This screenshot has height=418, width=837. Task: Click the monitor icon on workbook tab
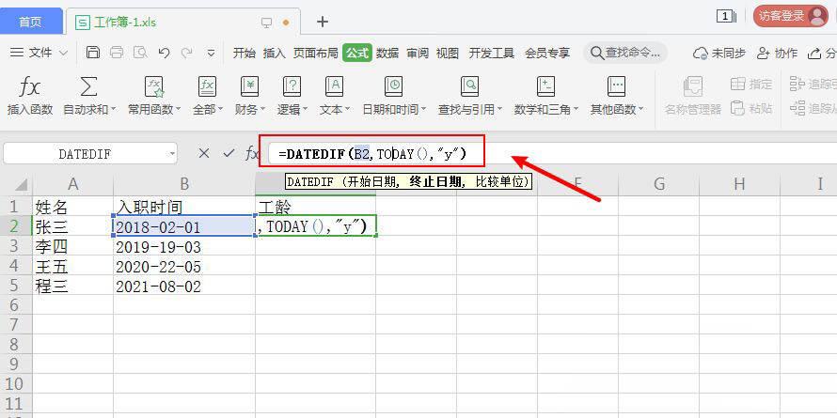266,23
